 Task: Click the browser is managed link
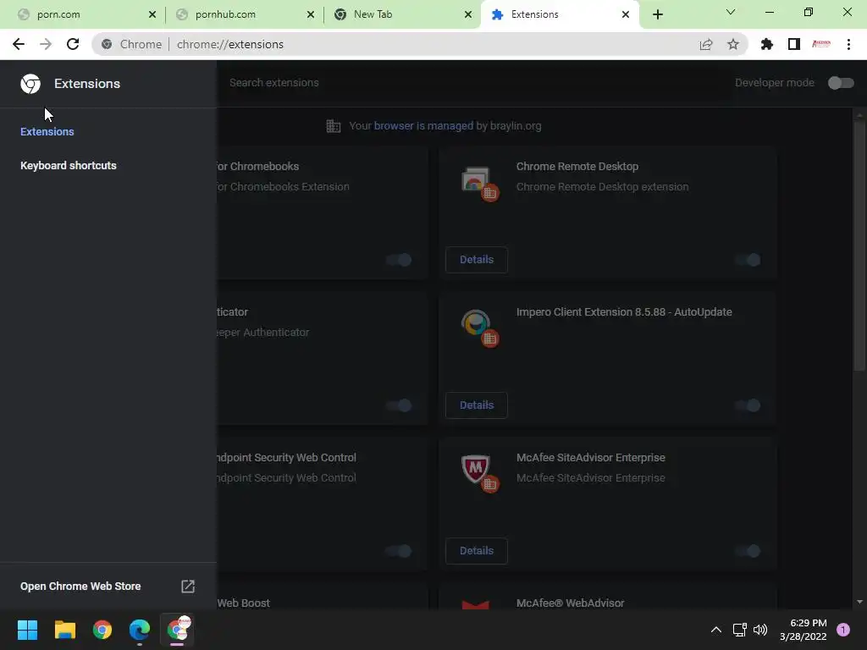coord(423,126)
